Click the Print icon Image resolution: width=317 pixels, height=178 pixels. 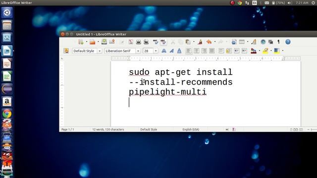[x=139, y=42]
